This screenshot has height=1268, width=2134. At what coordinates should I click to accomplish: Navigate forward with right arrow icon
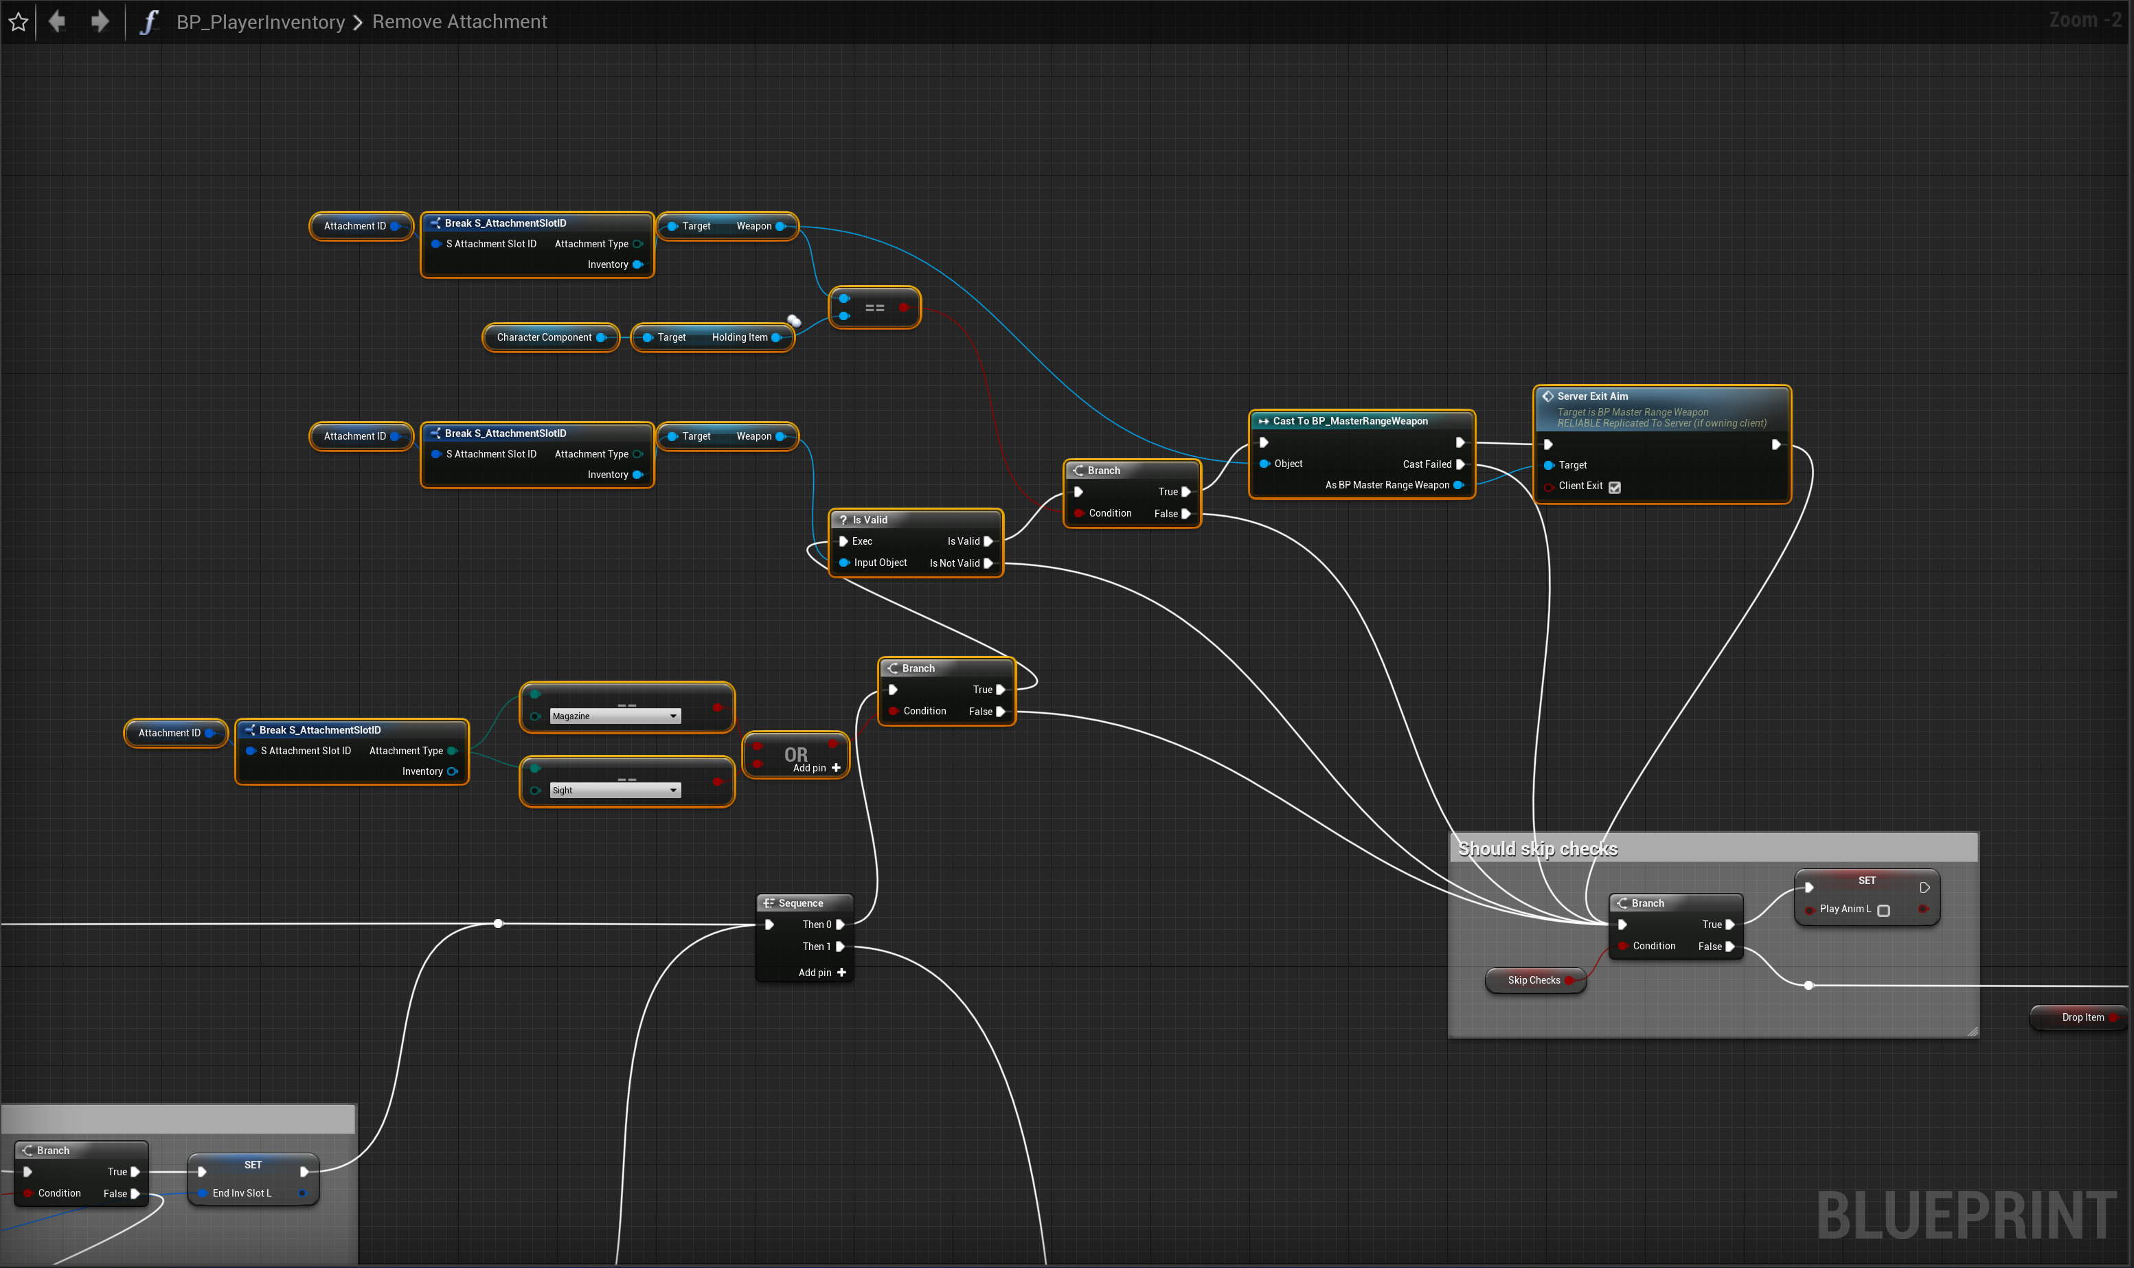pos(100,21)
